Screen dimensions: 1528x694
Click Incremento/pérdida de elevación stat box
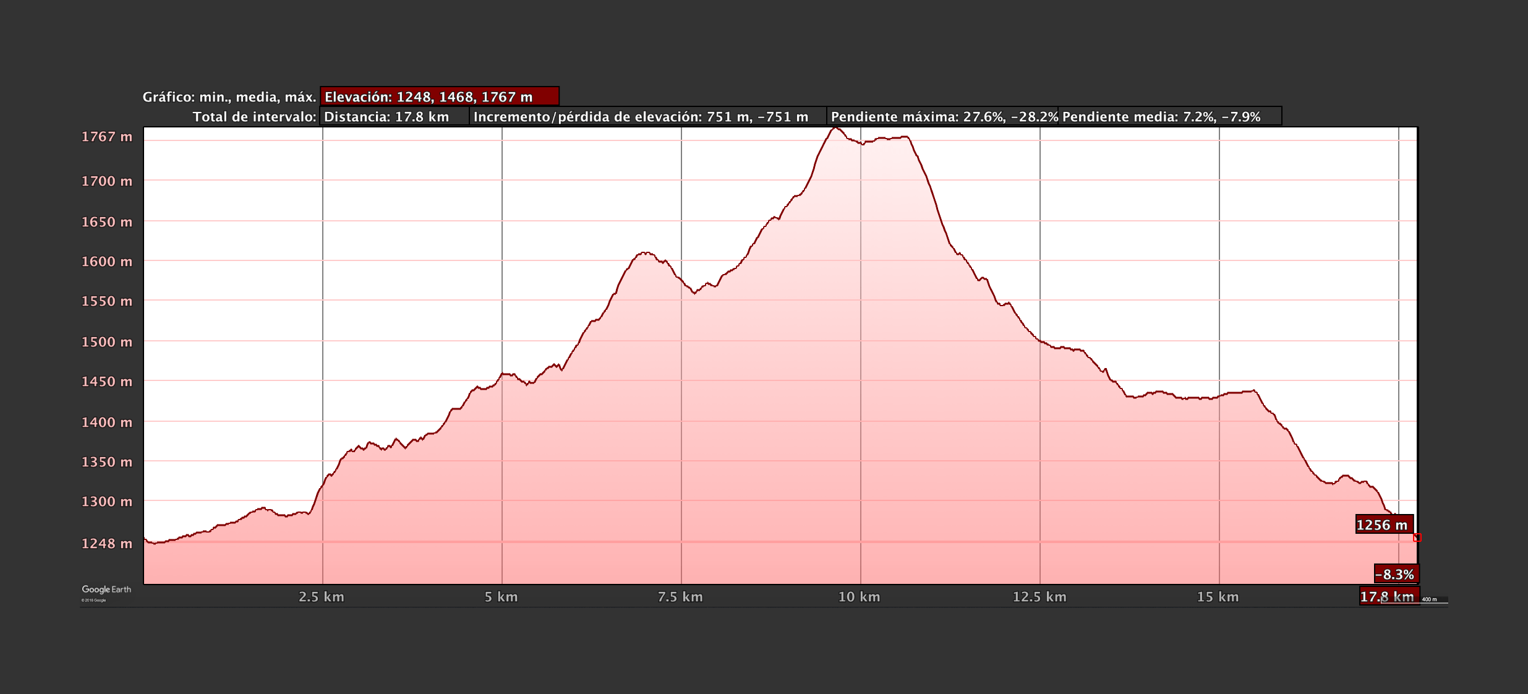point(647,116)
